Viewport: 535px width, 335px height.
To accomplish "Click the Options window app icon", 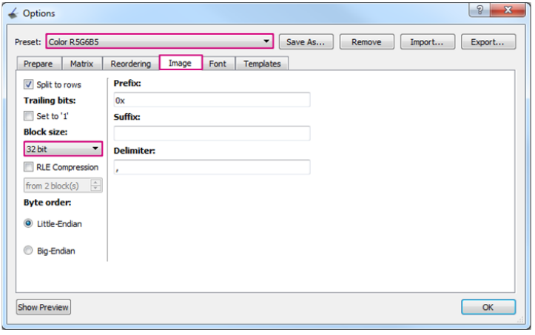I will click(x=13, y=13).
